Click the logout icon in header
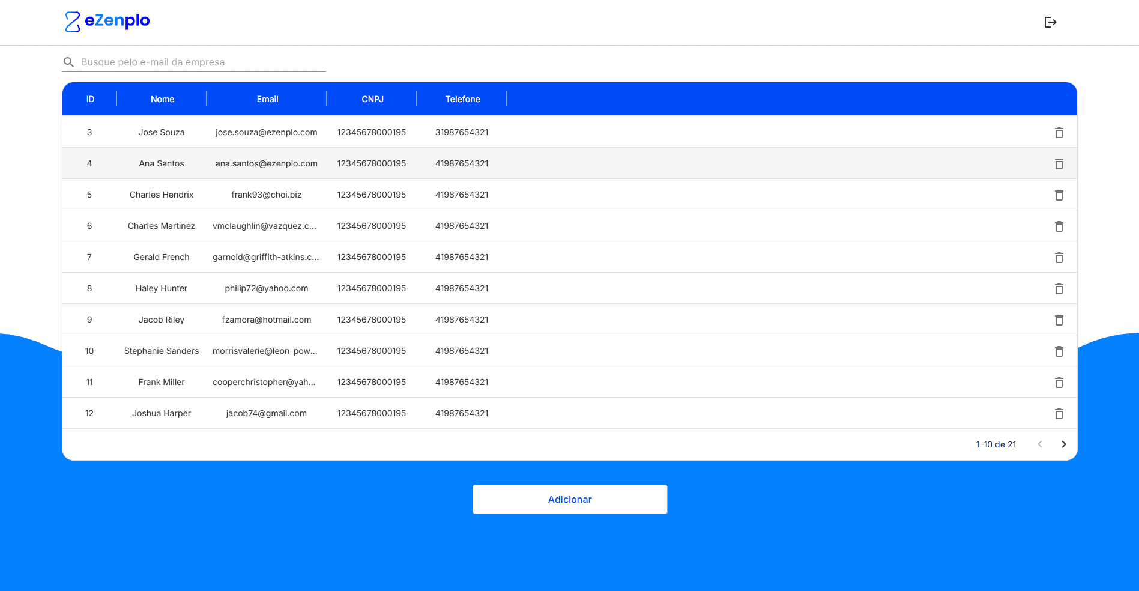The image size is (1139, 591). pyautogui.click(x=1050, y=22)
